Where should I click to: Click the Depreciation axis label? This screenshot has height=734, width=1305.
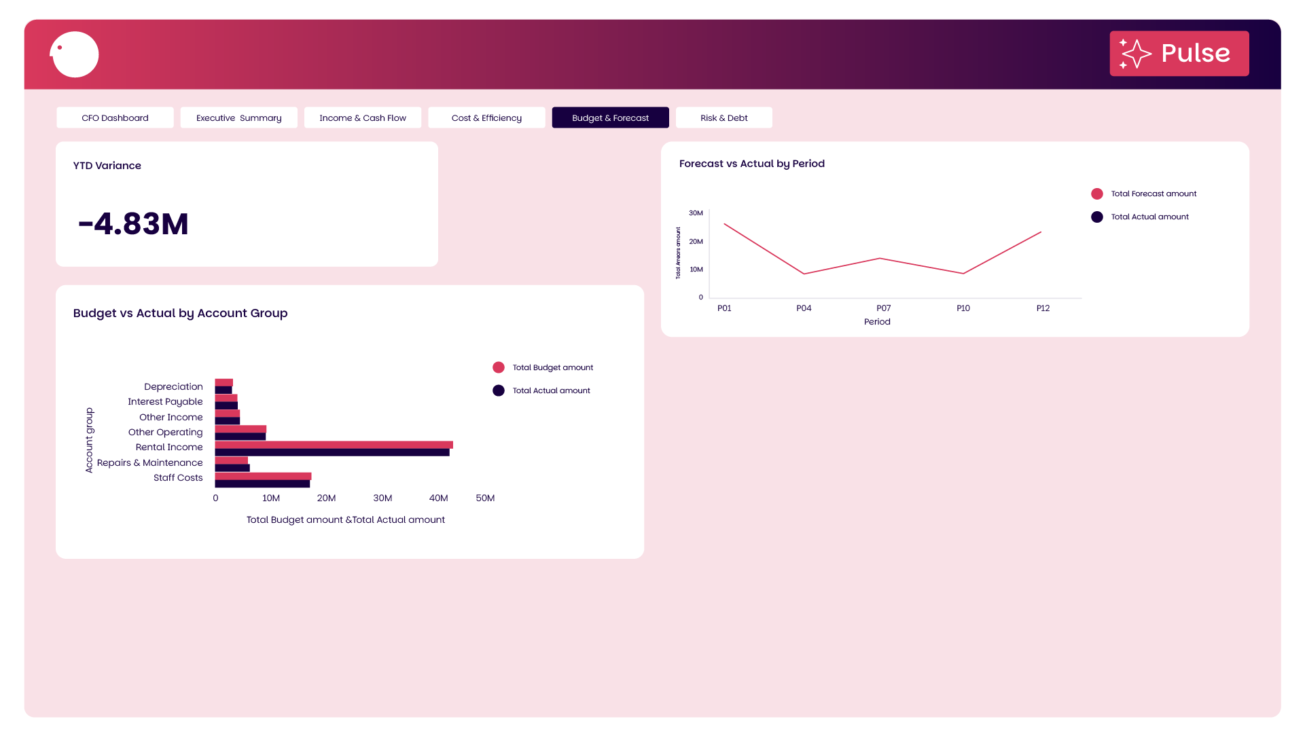pyautogui.click(x=173, y=387)
